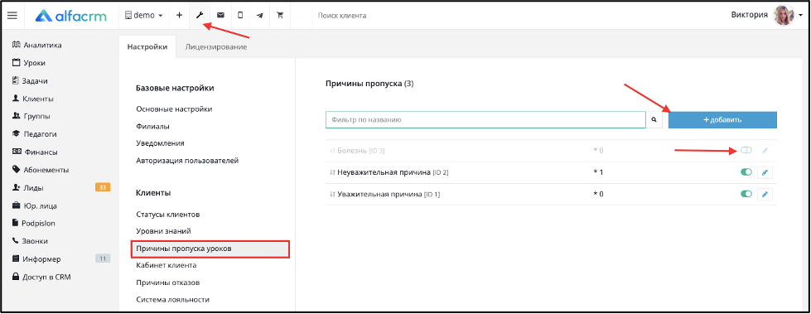This screenshot has width=811, height=314.
Task: Click the mobile phone icon
Action: 240,16
